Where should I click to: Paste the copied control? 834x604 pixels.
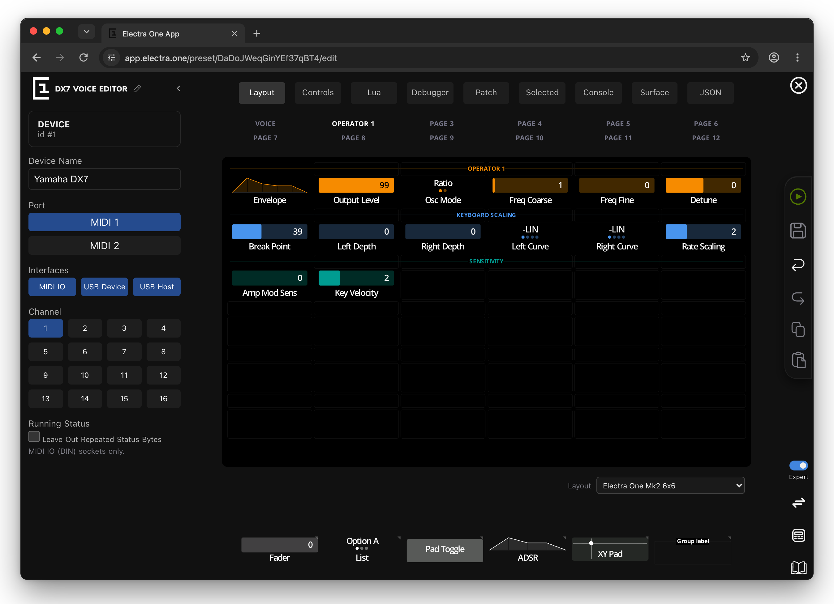[x=798, y=360]
